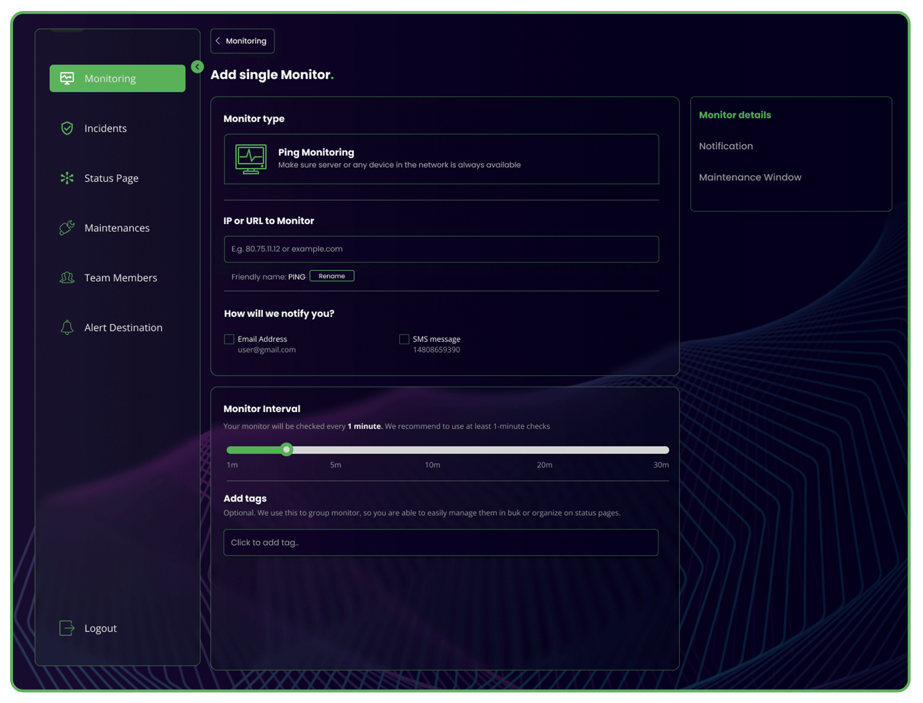Collapse sidebar with green chevron button

197,67
